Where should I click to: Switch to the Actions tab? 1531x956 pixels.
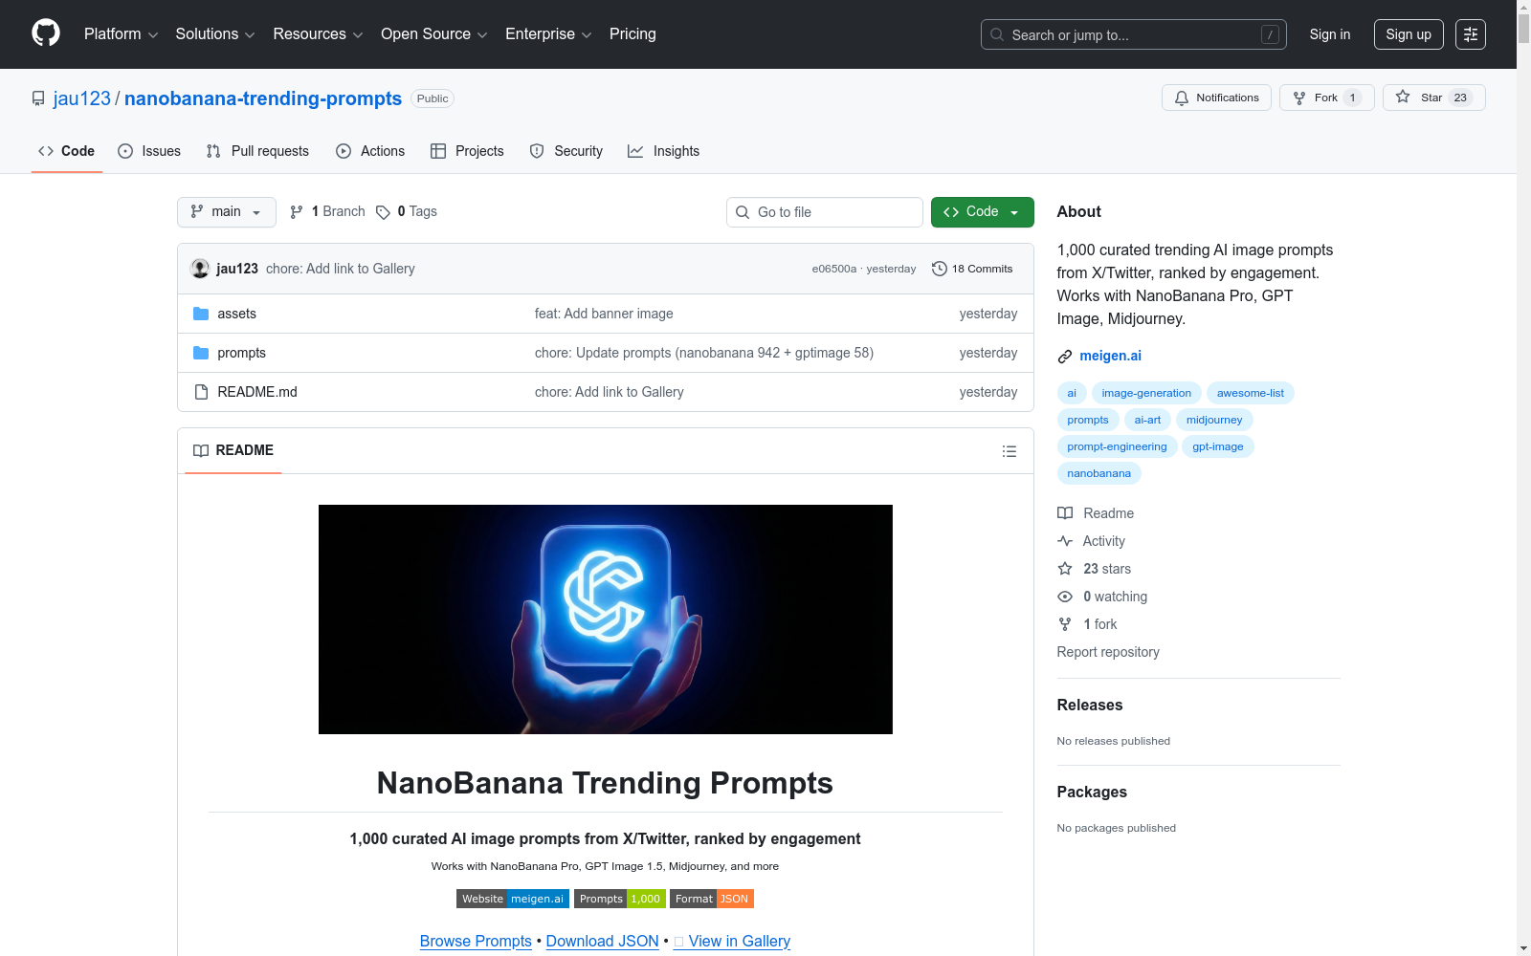point(370,151)
